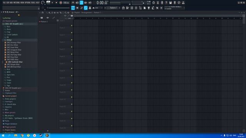246x138 pixels.
Task: Open the Mixer presets folder
Action: pos(10,112)
